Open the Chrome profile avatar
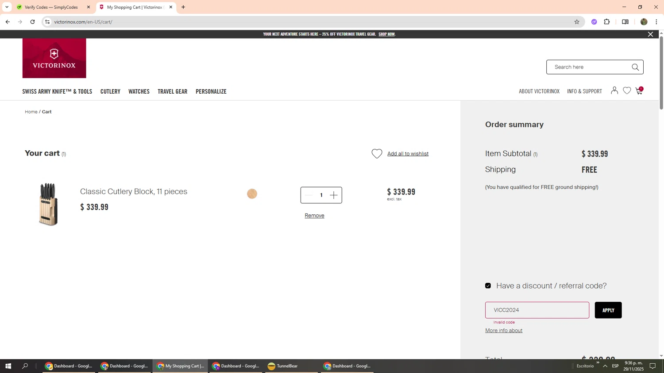Viewport: 664px width, 373px height. click(x=644, y=22)
